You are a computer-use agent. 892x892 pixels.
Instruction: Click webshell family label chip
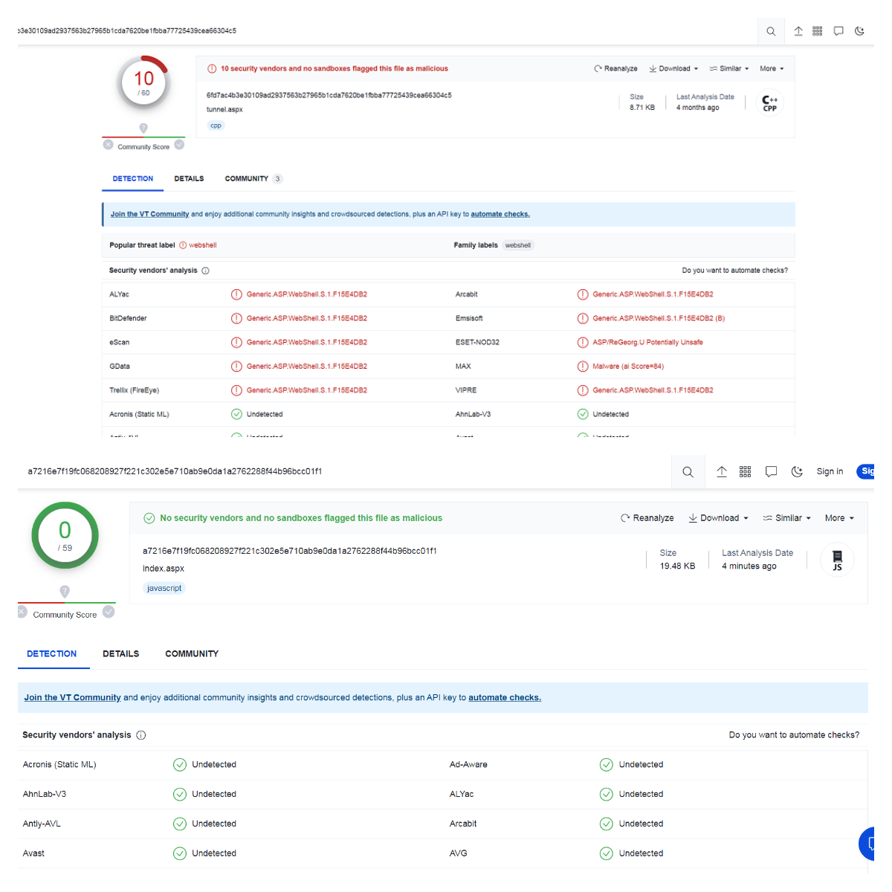pyautogui.click(x=518, y=245)
